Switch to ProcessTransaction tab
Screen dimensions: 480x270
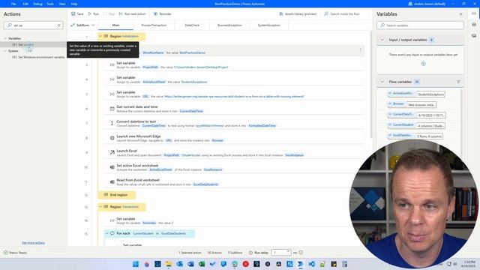154,25
